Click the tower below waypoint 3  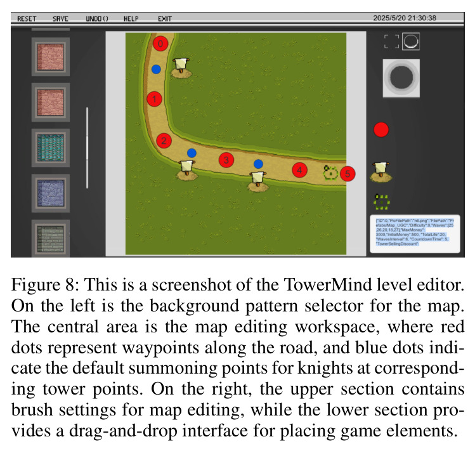pyautogui.click(x=258, y=181)
